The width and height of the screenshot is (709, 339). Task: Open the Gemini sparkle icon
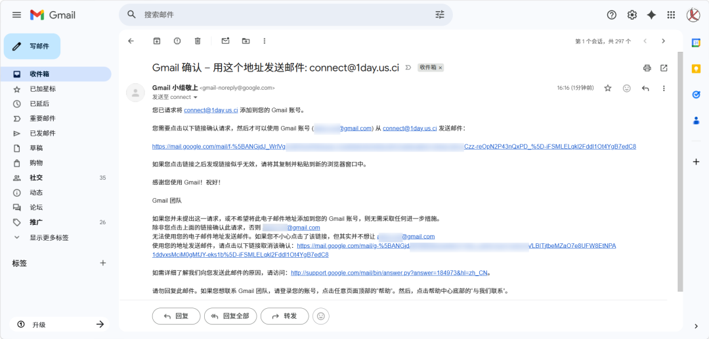coord(652,15)
